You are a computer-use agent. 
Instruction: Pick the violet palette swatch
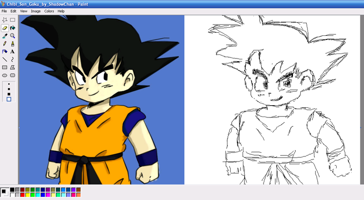tap(73, 190)
